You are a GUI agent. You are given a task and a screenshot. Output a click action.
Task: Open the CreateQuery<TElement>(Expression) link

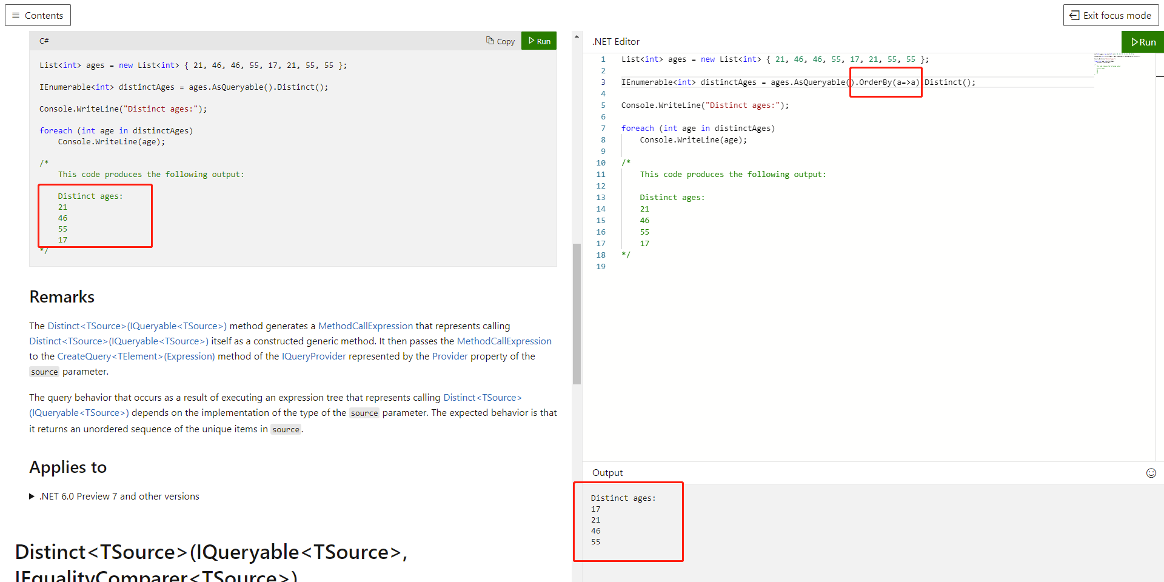point(136,356)
